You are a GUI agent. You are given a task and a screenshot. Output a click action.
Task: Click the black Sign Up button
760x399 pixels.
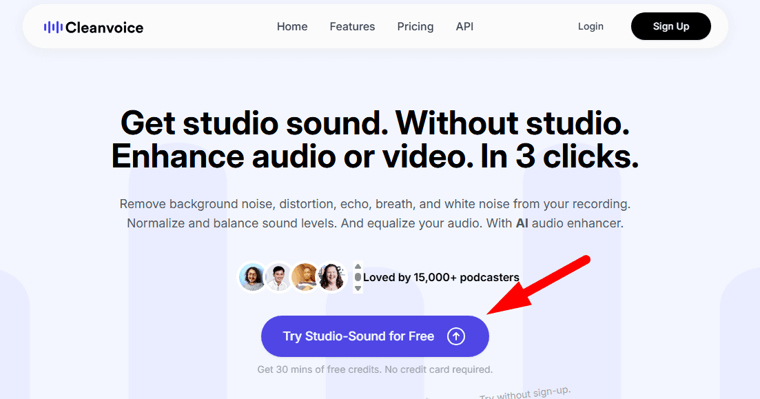[x=671, y=26]
